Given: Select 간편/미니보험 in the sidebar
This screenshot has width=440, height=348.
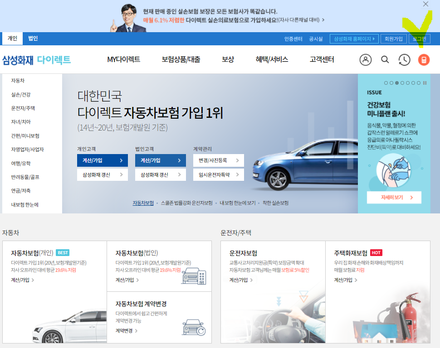Looking at the screenshot, I should 25,136.
